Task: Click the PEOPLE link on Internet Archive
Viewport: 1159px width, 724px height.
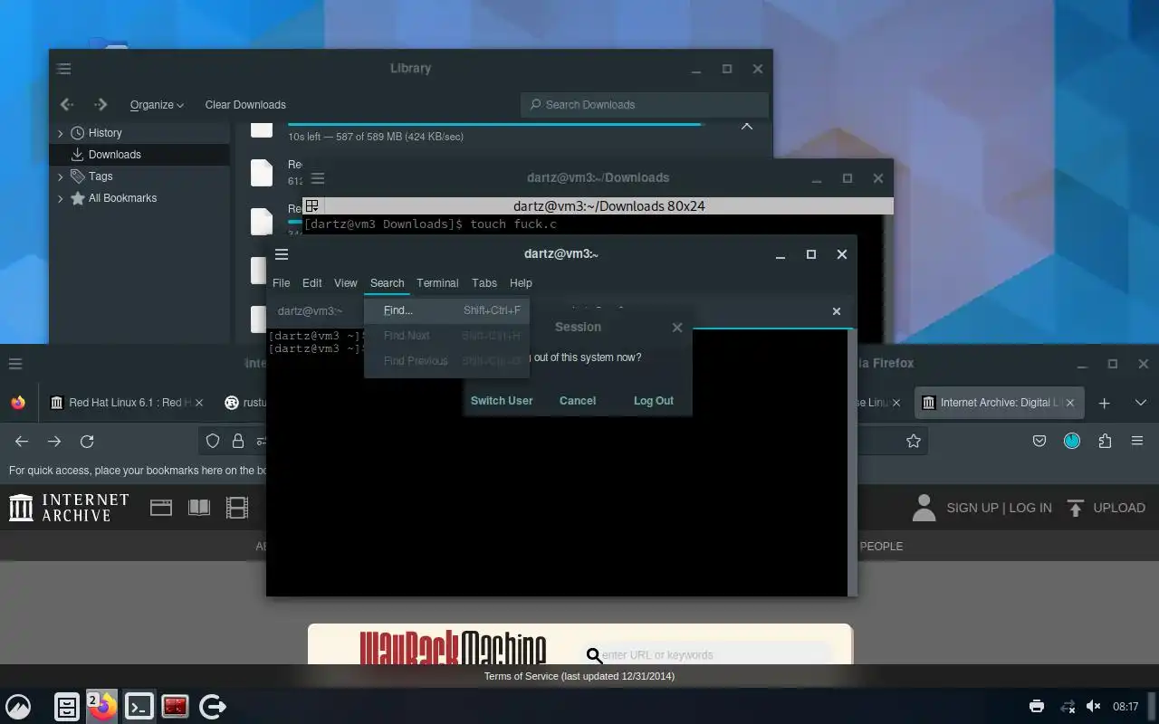Action: click(x=881, y=546)
